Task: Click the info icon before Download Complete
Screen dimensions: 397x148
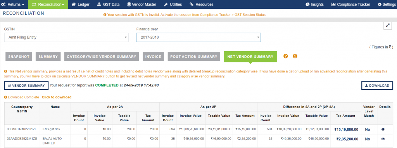Action: click(x=5, y=97)
